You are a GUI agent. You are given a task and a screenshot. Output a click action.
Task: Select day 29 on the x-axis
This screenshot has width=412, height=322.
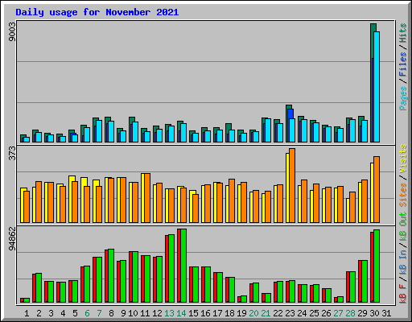pos(362,313)
